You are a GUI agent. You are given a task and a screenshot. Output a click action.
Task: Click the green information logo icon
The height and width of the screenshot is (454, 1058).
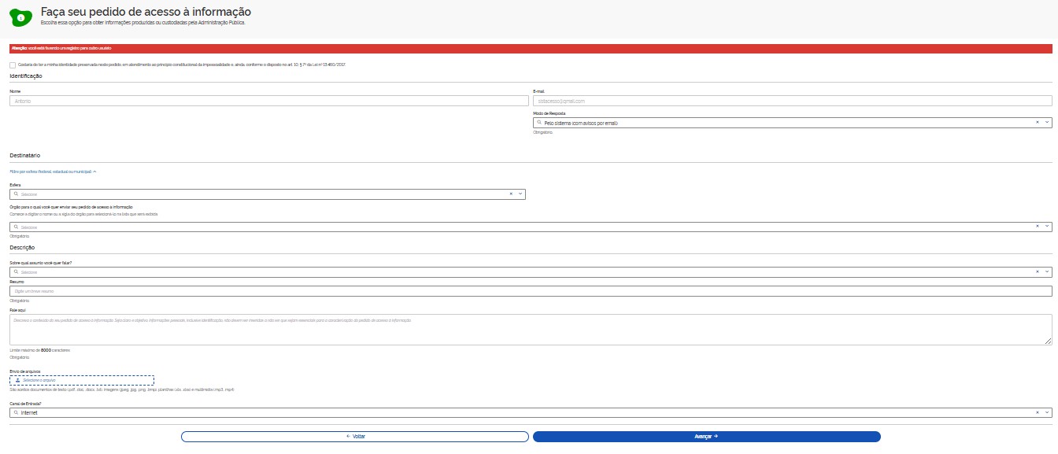[21, 16]
